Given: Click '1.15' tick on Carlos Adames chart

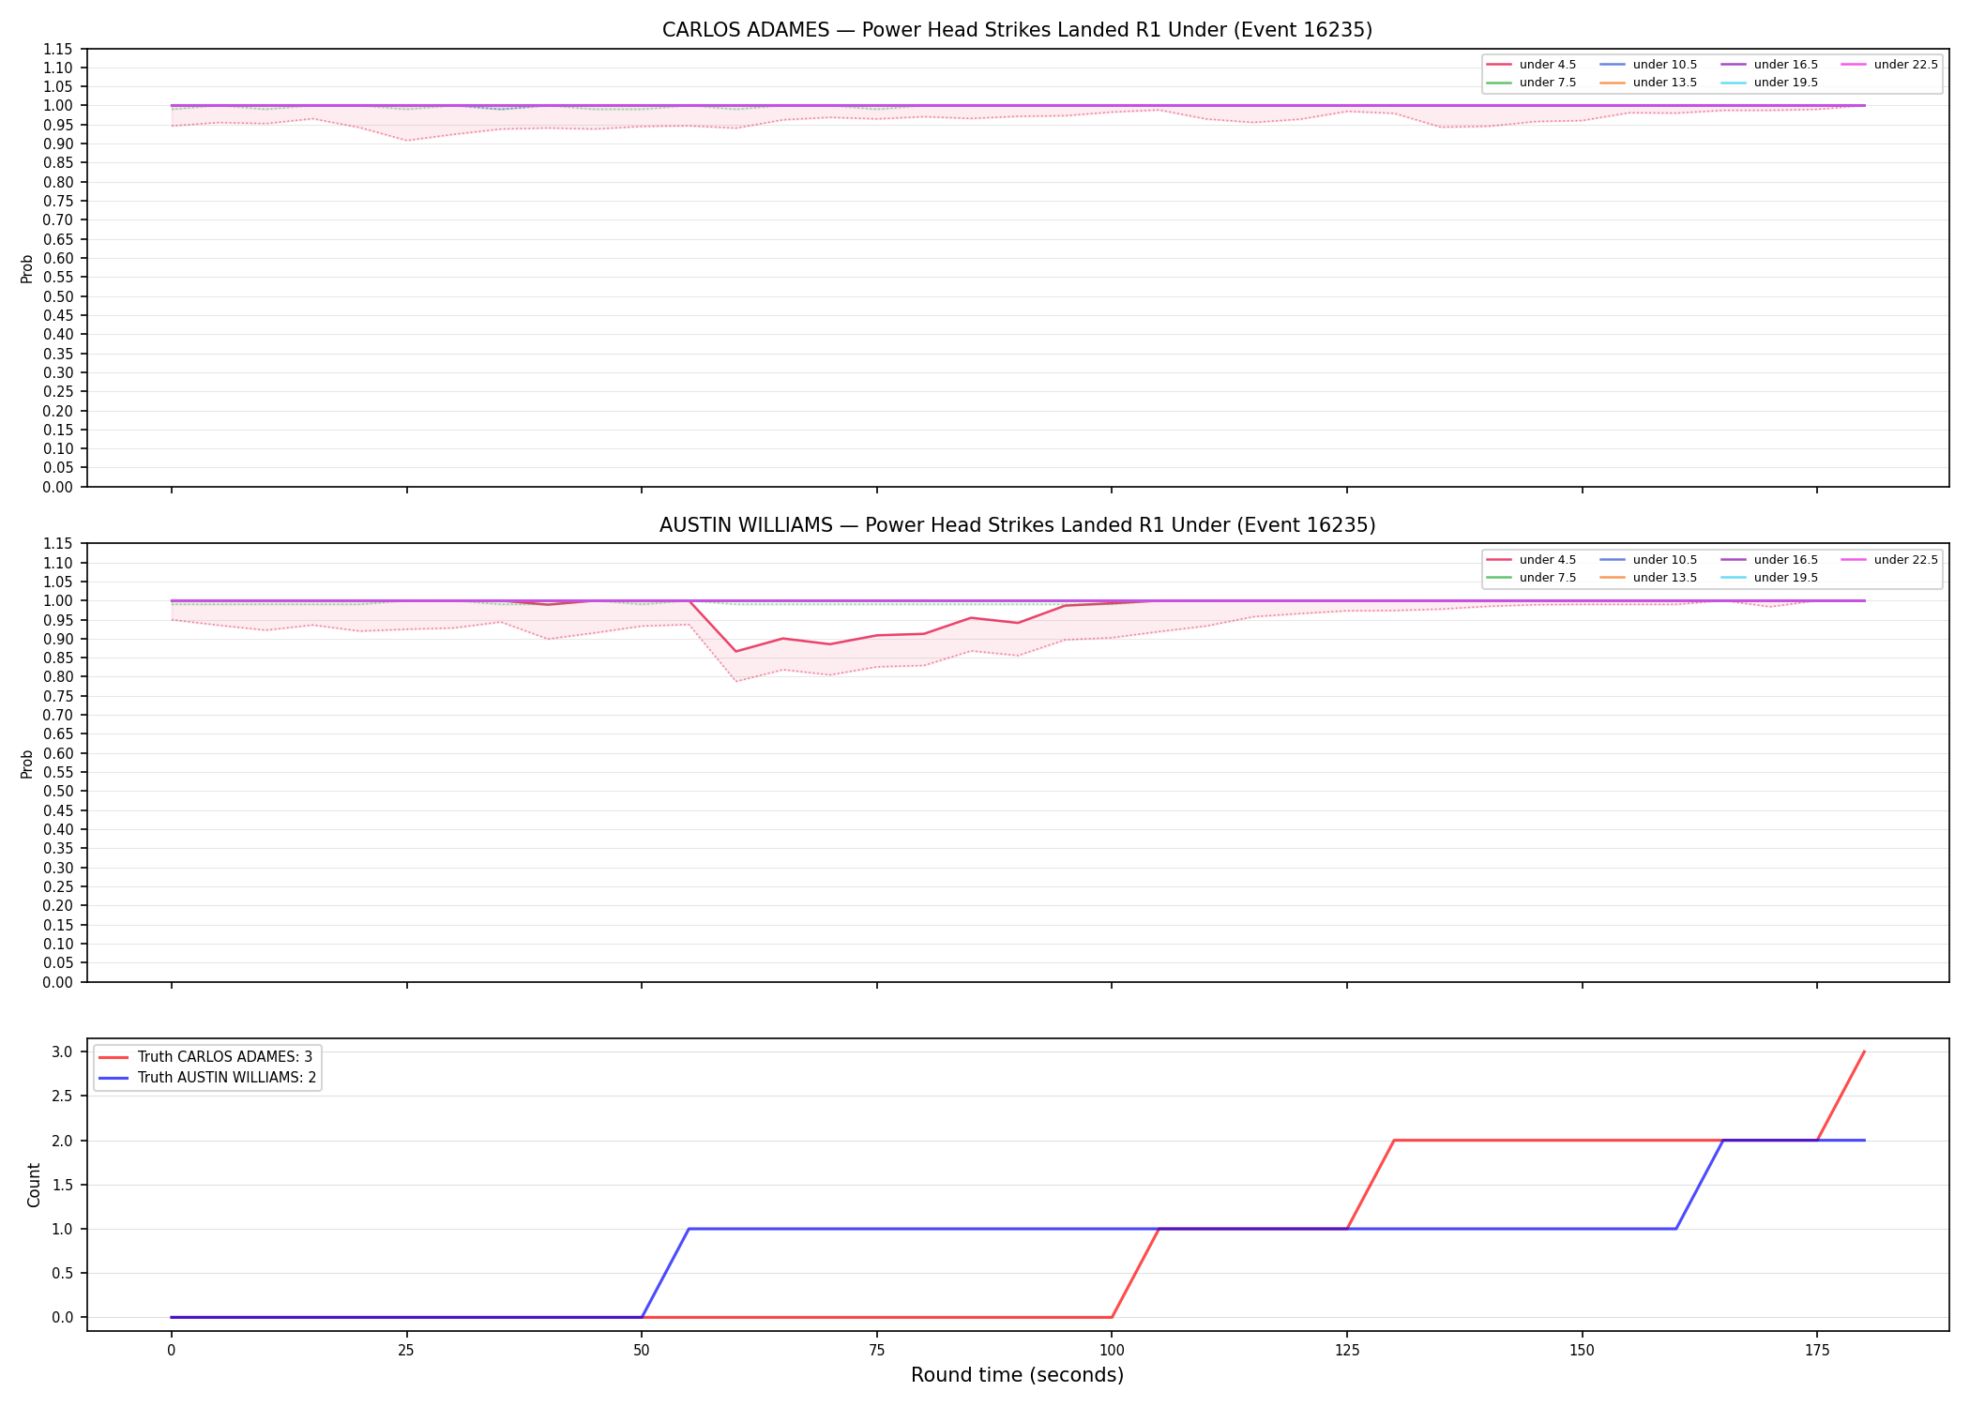Looking at the screenshot, I should tap(58, 49).
